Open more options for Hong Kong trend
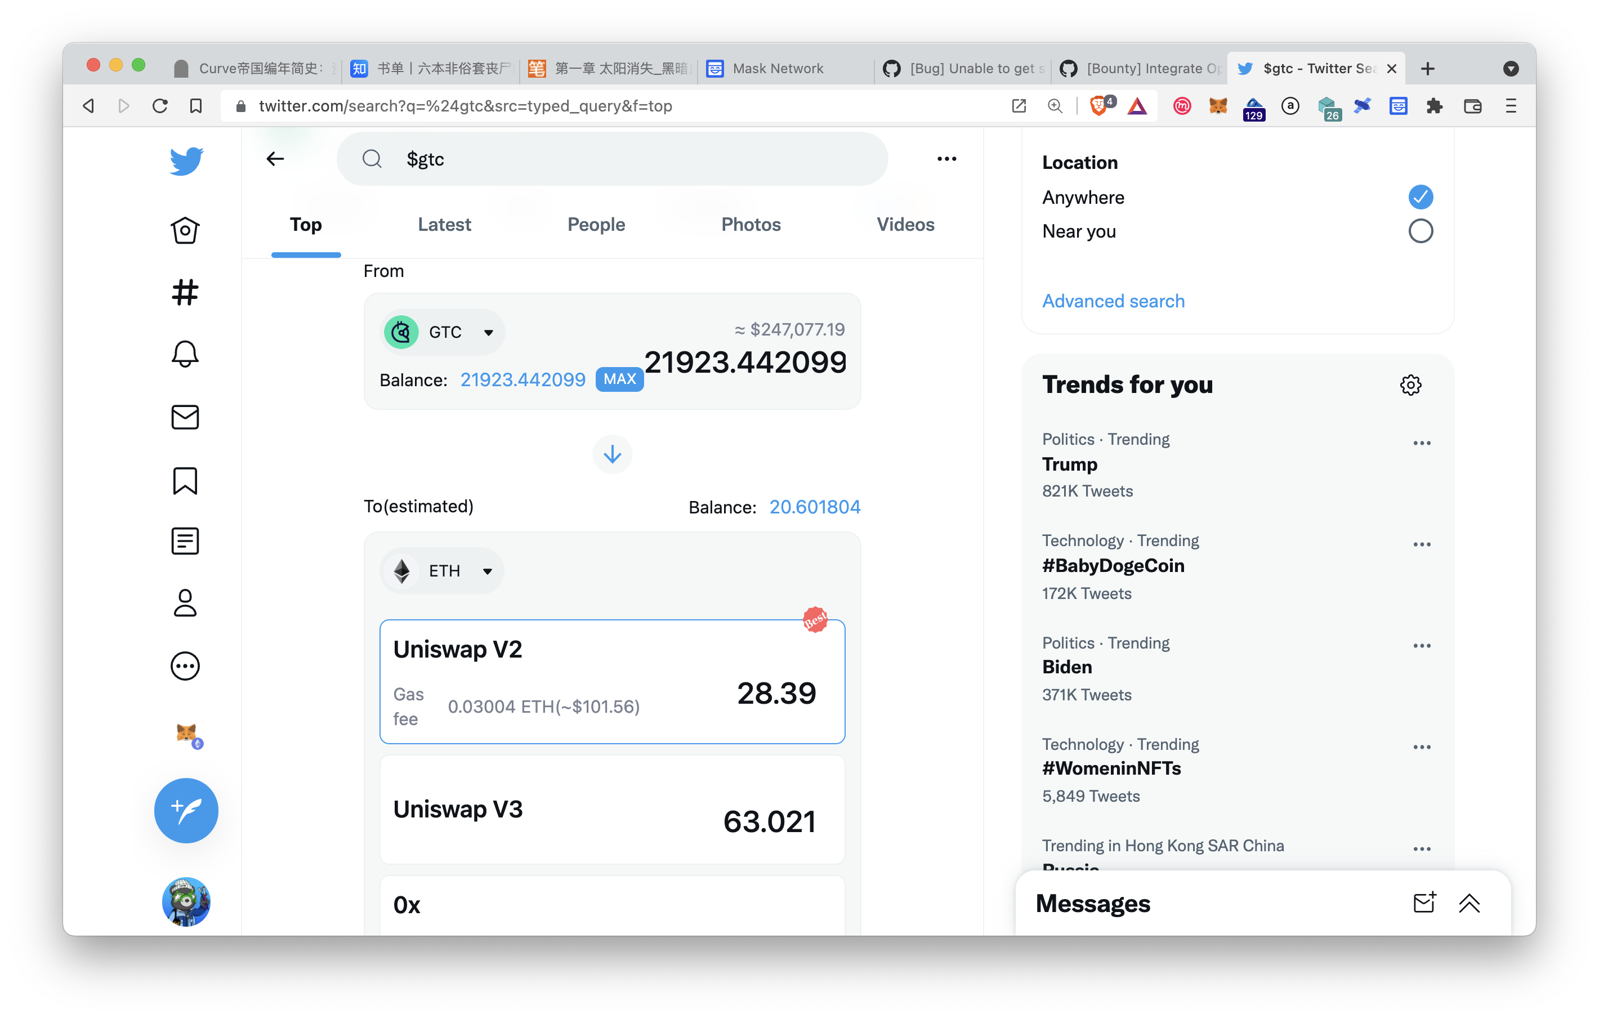Image resolution: width=1599 pixels, height=1019 pixels. click(1422, 848)
